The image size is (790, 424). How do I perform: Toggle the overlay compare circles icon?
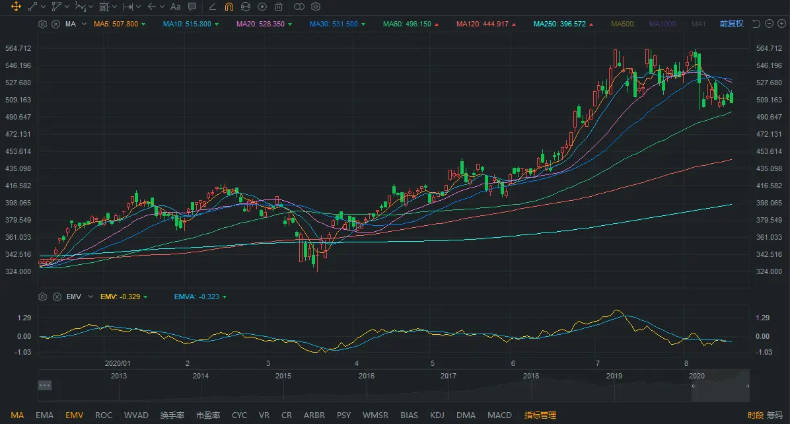(299, 7)
